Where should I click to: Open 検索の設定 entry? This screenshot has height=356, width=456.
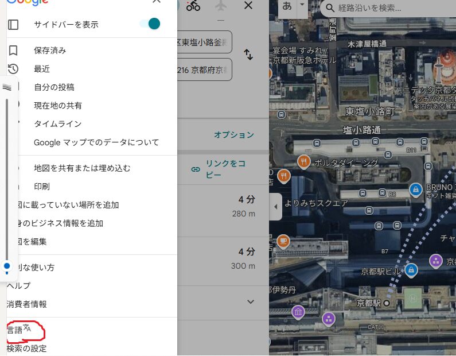click(27, 349)
